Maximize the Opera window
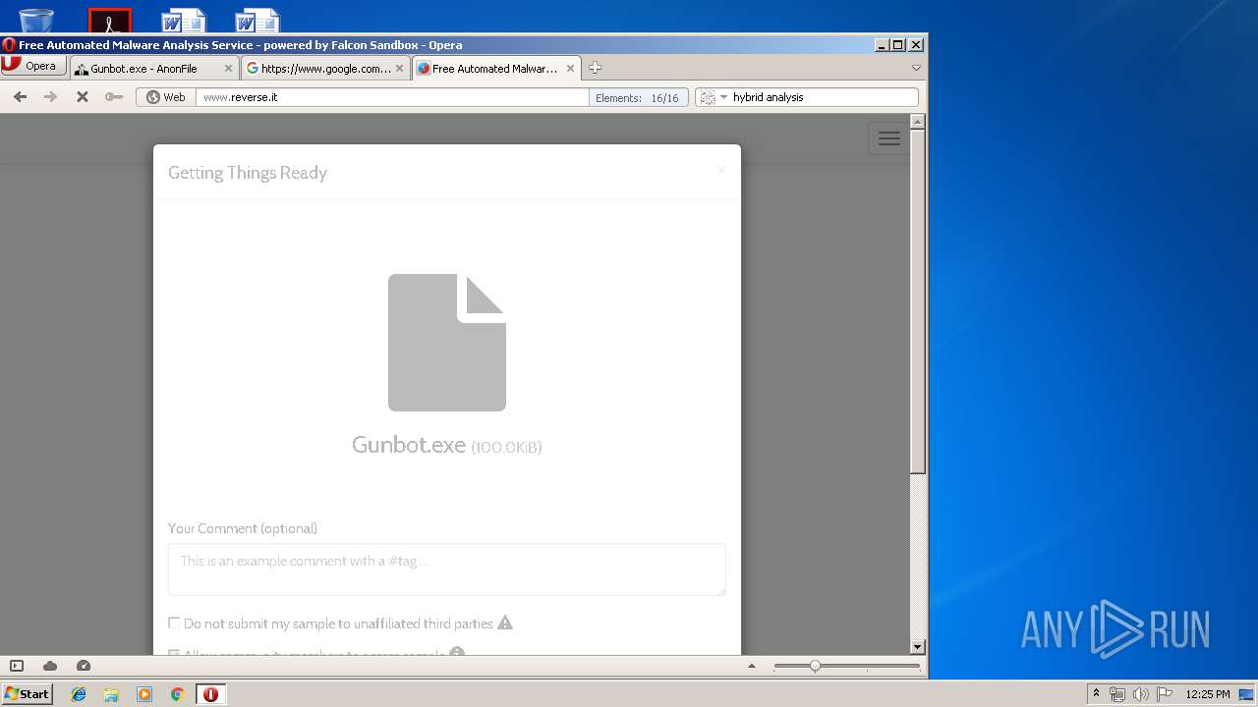 point(897,44)
